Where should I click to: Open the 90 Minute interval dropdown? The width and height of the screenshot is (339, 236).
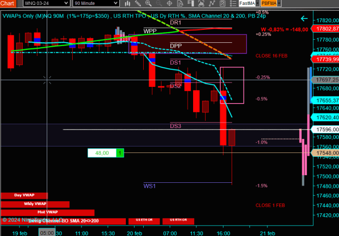tap(95, 3)
